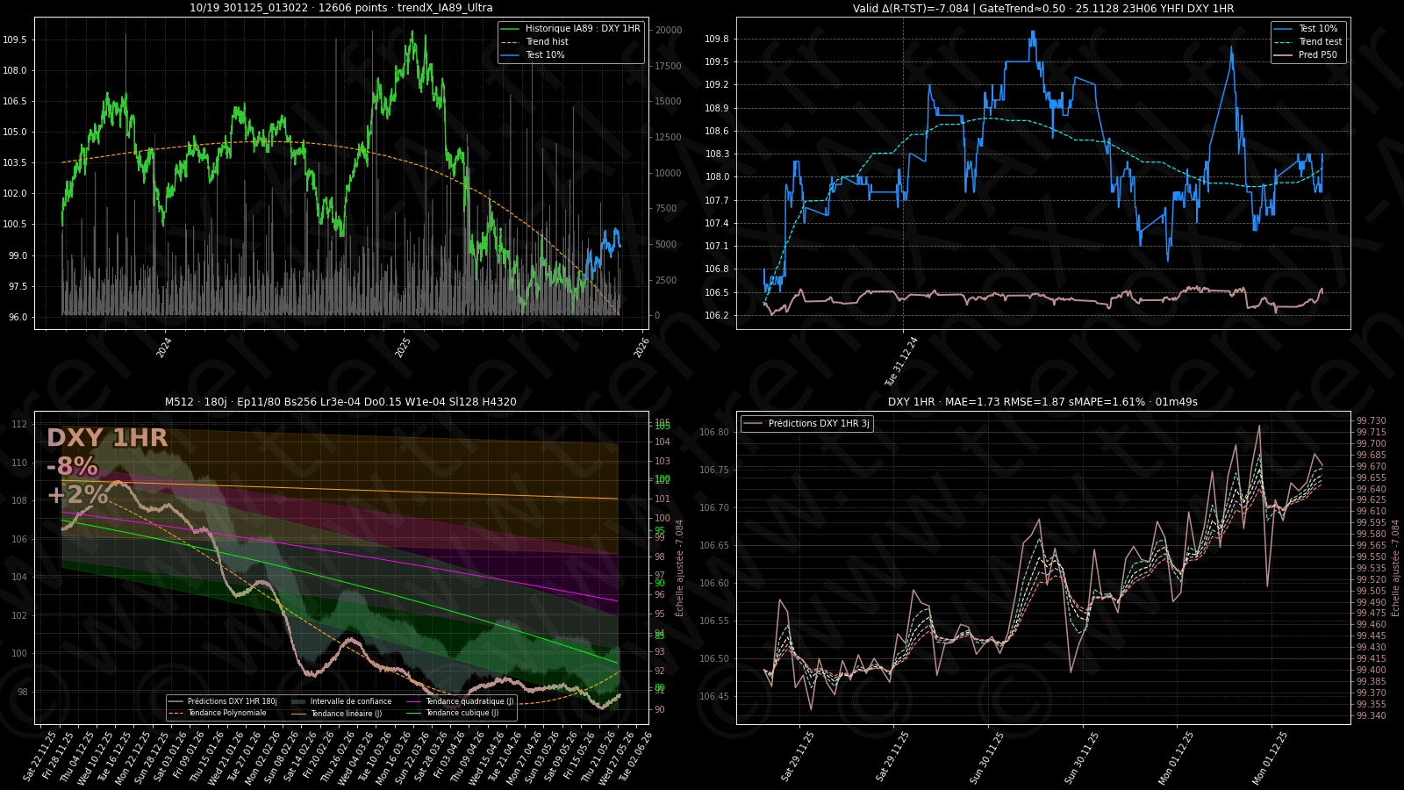Select 'Tendance Polynomiale' legend entry
The width and height of the screenshot is (1404, 790).
click(x=226, y=714)
